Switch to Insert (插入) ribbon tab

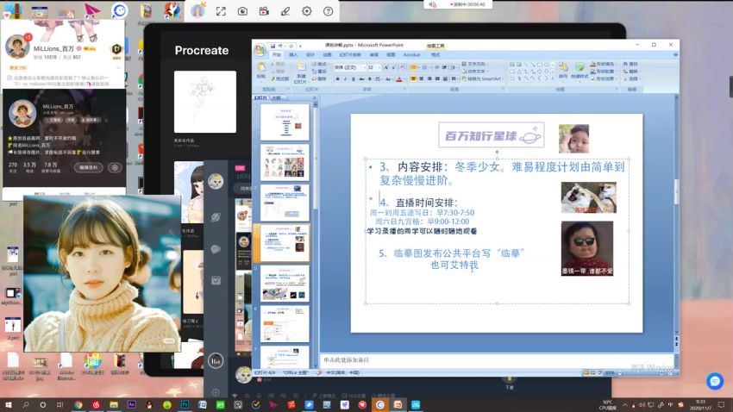293,54
